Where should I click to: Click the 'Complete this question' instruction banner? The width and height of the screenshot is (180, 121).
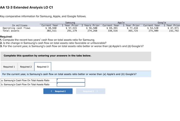(x=76, y=56)
